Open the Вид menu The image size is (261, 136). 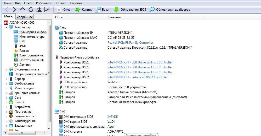pyautogui.click(x=18, y=3)
